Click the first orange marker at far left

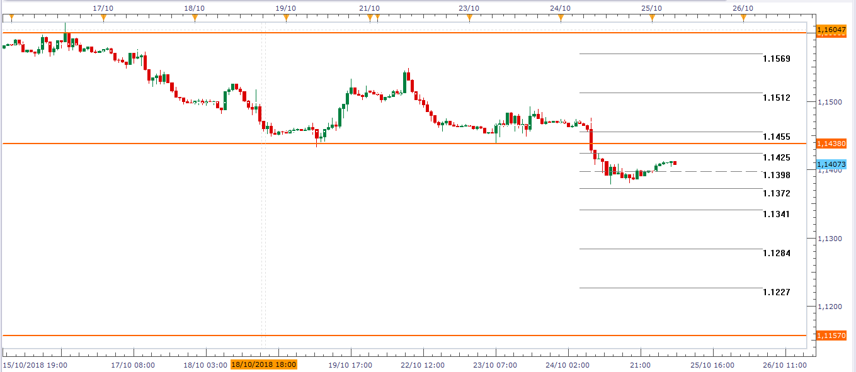click(x=11, y=18)
